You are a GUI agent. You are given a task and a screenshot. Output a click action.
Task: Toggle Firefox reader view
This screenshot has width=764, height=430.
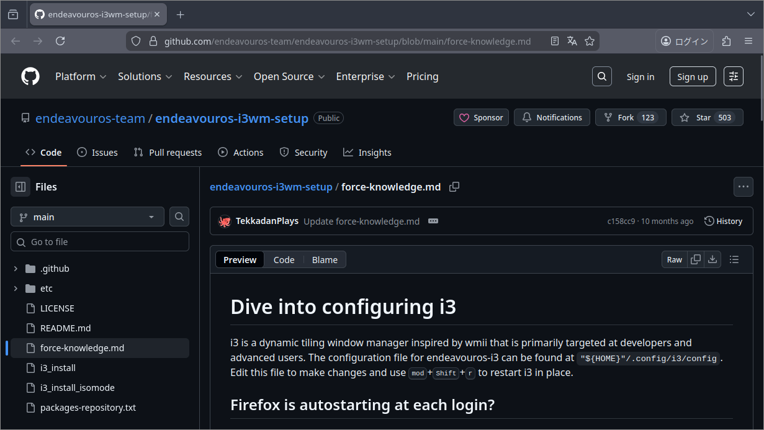pyautogui.click(x=555, y=41)
